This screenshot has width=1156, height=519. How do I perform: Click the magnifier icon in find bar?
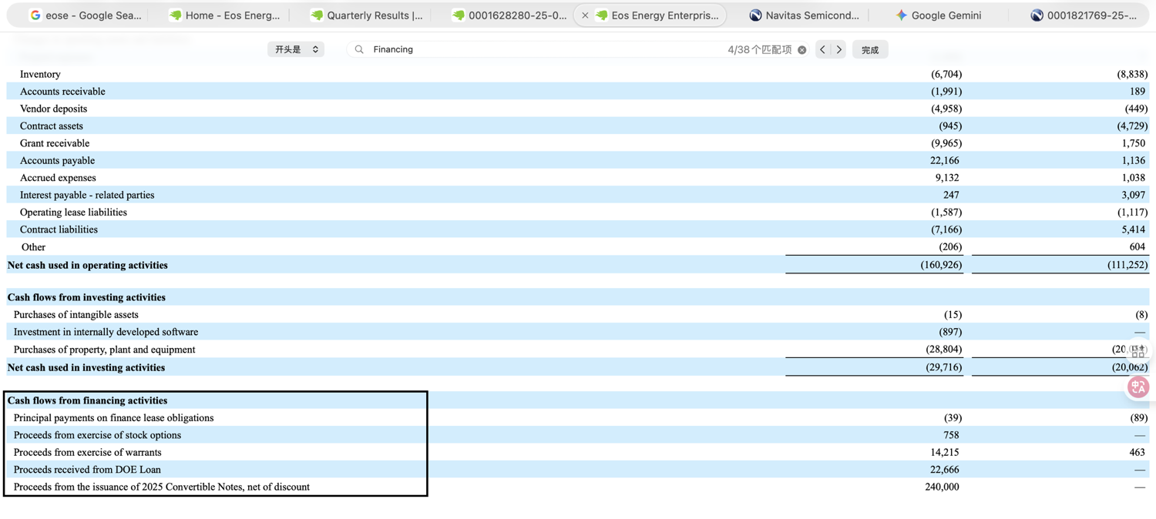(x=359, y=49)
